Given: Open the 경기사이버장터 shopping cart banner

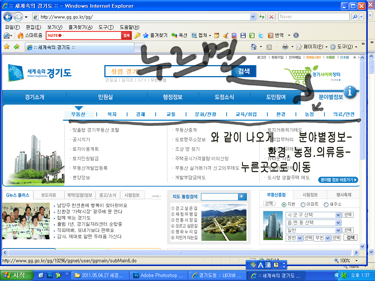Looking at the screenshot, I should [x=312, y=75].
